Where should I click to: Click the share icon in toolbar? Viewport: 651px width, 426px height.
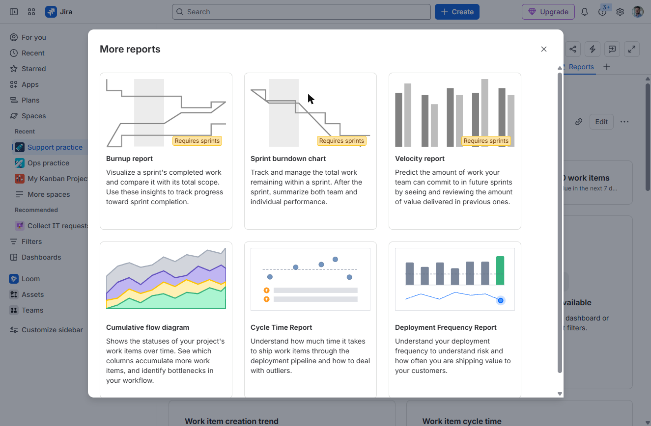[x=573, y=49]
